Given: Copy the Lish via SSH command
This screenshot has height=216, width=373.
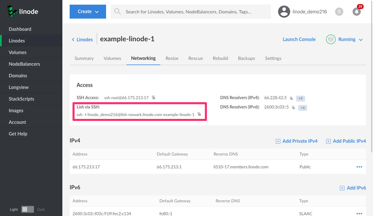Looking at the screenshot, I should (199, 114).
